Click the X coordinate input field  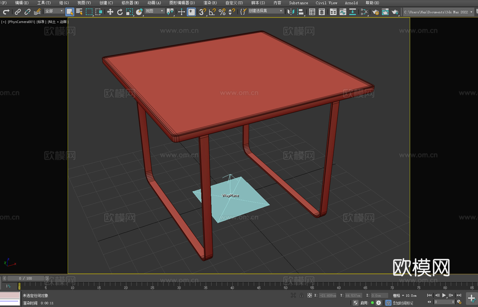coord(328,296)
